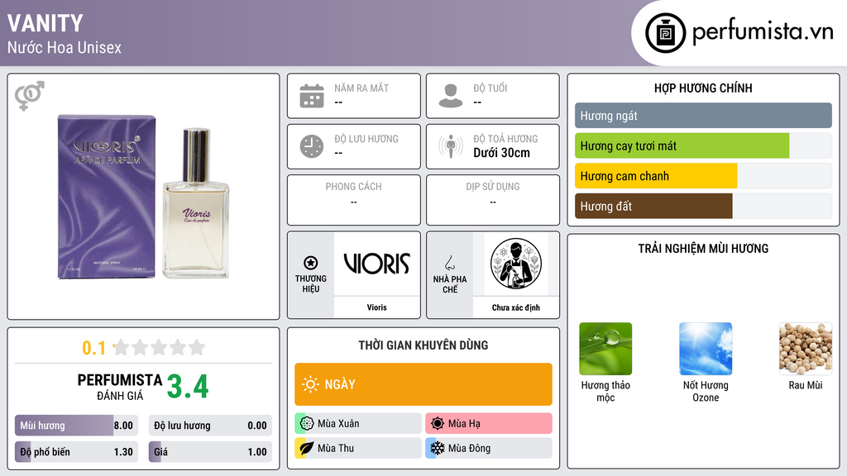Click the Dịp sử dụng occasion box
This screenshot has width=847, height=476.
493,200
